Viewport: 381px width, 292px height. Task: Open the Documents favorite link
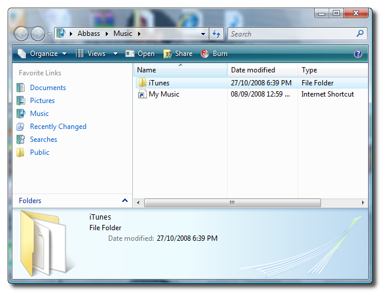(x=48, y=88)
